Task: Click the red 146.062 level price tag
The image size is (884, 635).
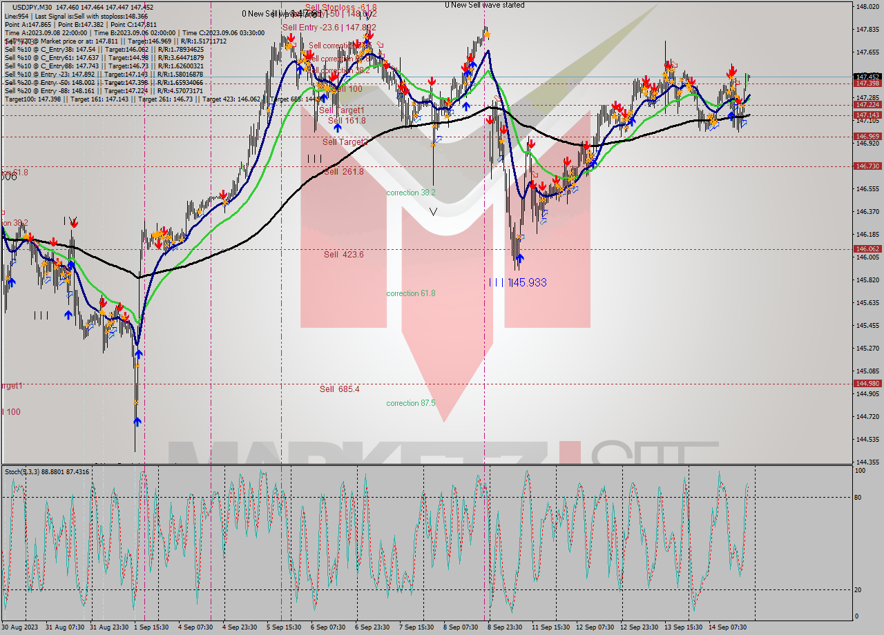Action: click(x=867, y=248)
